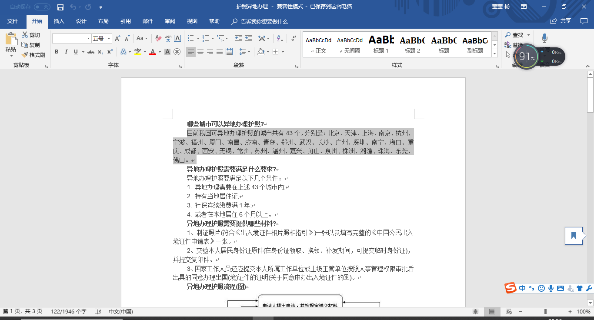Viewport: 594px width, 320px height.
Task: Justify the paragraph text
Action: (220, 52)
